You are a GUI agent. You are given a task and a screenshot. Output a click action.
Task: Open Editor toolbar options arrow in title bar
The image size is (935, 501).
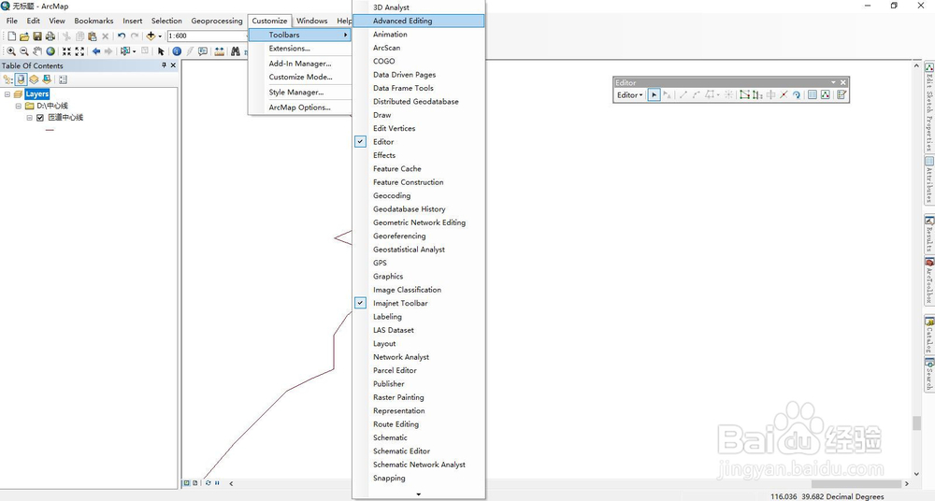833,82
